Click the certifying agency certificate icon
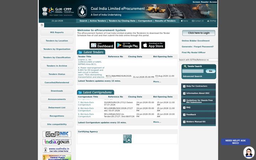Image resolution: width=256 pixels, height=160 pixels. click(127, 139)
